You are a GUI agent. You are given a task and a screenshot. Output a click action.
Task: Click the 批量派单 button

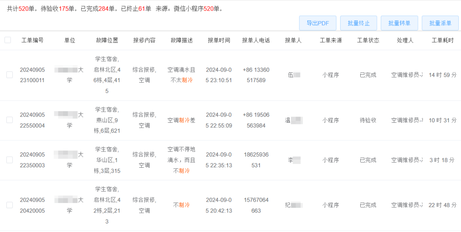440,23
